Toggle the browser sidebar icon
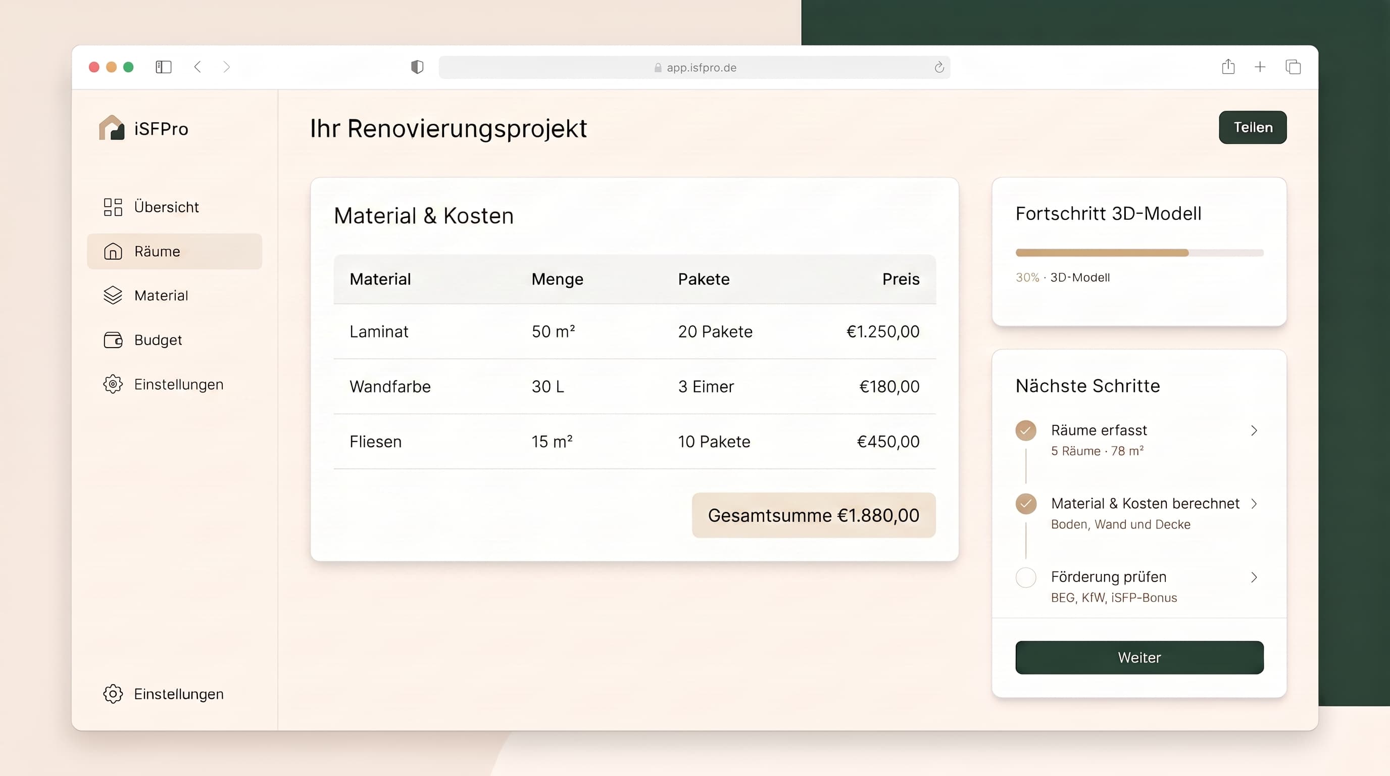The width and height of the screenshot is (1390, 776). (164, 67)
